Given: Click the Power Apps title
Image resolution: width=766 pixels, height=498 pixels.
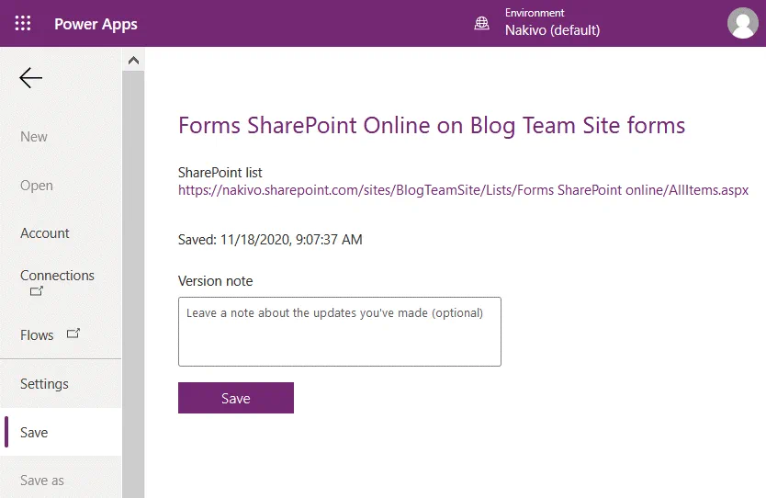Looking at the screenshot, I should [96, 24].
